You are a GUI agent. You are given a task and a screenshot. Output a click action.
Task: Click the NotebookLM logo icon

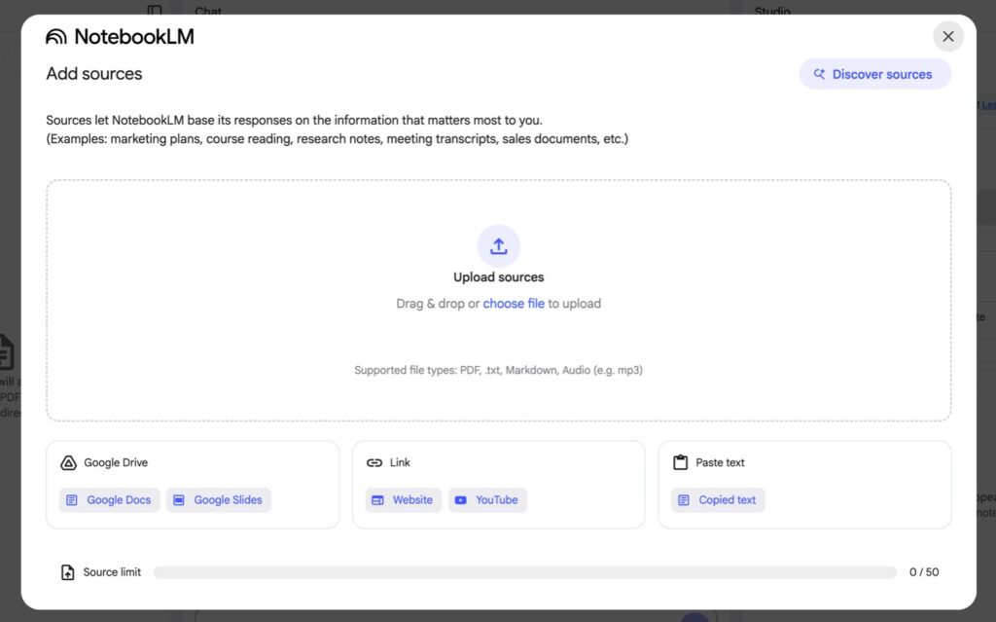click(55, 37)
